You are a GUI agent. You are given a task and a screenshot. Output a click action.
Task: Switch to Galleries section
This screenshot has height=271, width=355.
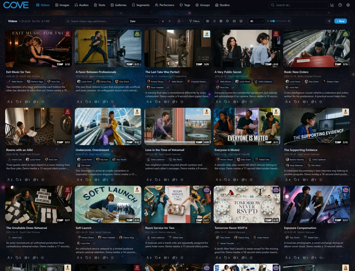(x=119, y=5)
